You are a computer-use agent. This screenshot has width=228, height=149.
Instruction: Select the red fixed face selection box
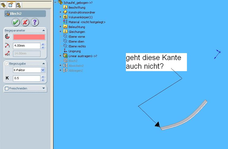pyautogui.click(x=29, y=37)
